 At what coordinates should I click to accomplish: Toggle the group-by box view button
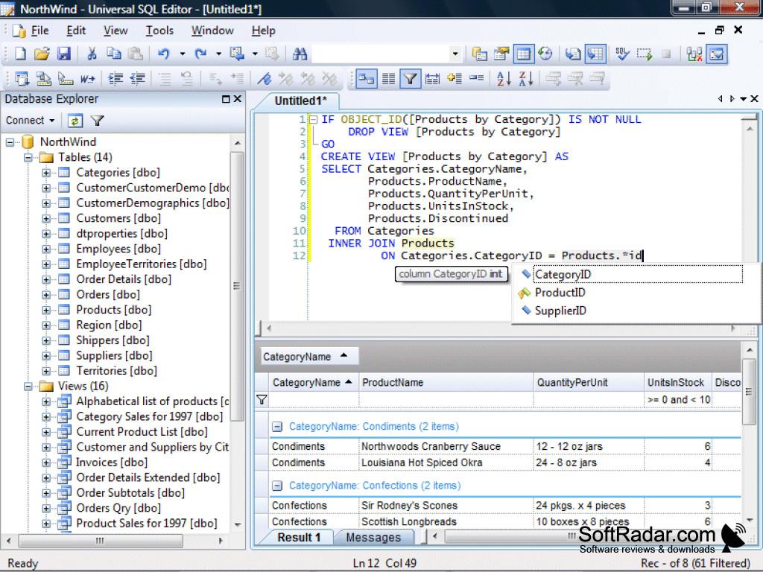point(367,79)
